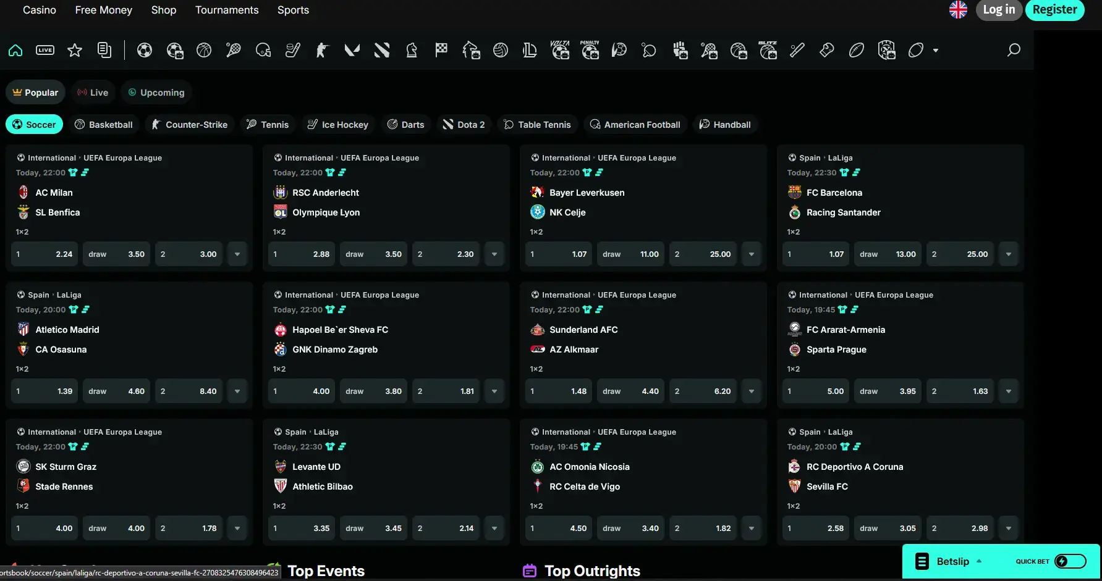Open favorites star icon
Image resolution: width=1102 pixels, height=581 pixels.
(x=75, y=50)
